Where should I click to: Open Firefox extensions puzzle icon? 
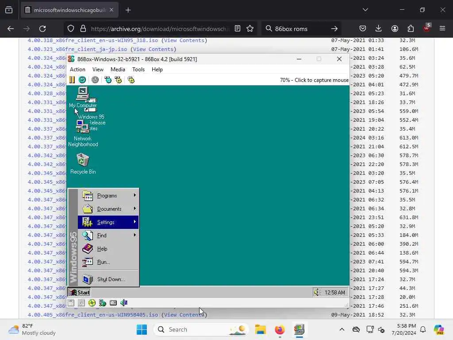(x=411, y=29)
